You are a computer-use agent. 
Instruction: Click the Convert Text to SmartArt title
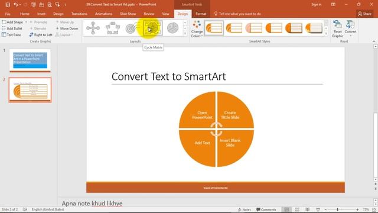(x=169, y=76)
